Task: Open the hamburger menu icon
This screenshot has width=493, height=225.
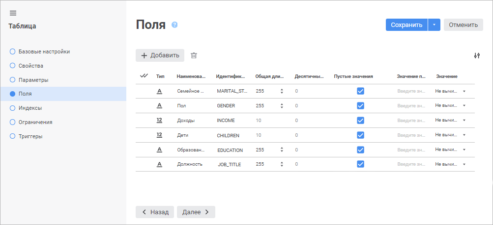Action: click(x=13, y=13)
